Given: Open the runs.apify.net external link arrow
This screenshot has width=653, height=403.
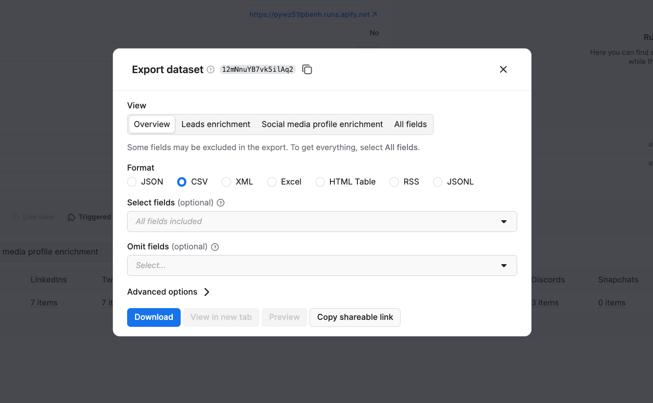Looking at the screenshot, I should 375,14.
